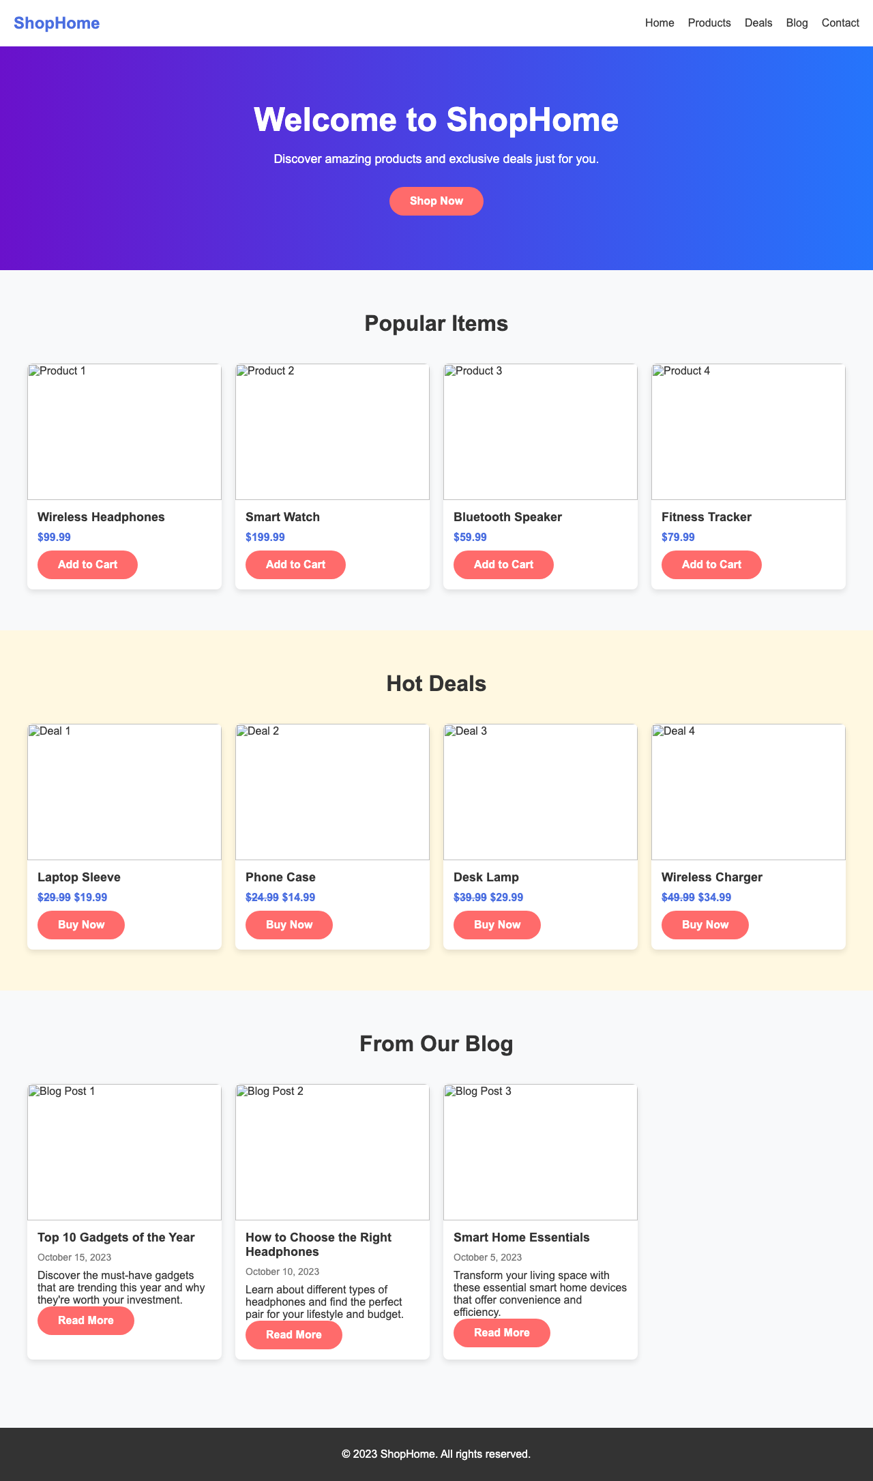
Task: Click the Deal 3 image thumbnail
Action: tap(540, 791)
